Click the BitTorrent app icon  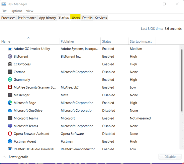point(10,56)
